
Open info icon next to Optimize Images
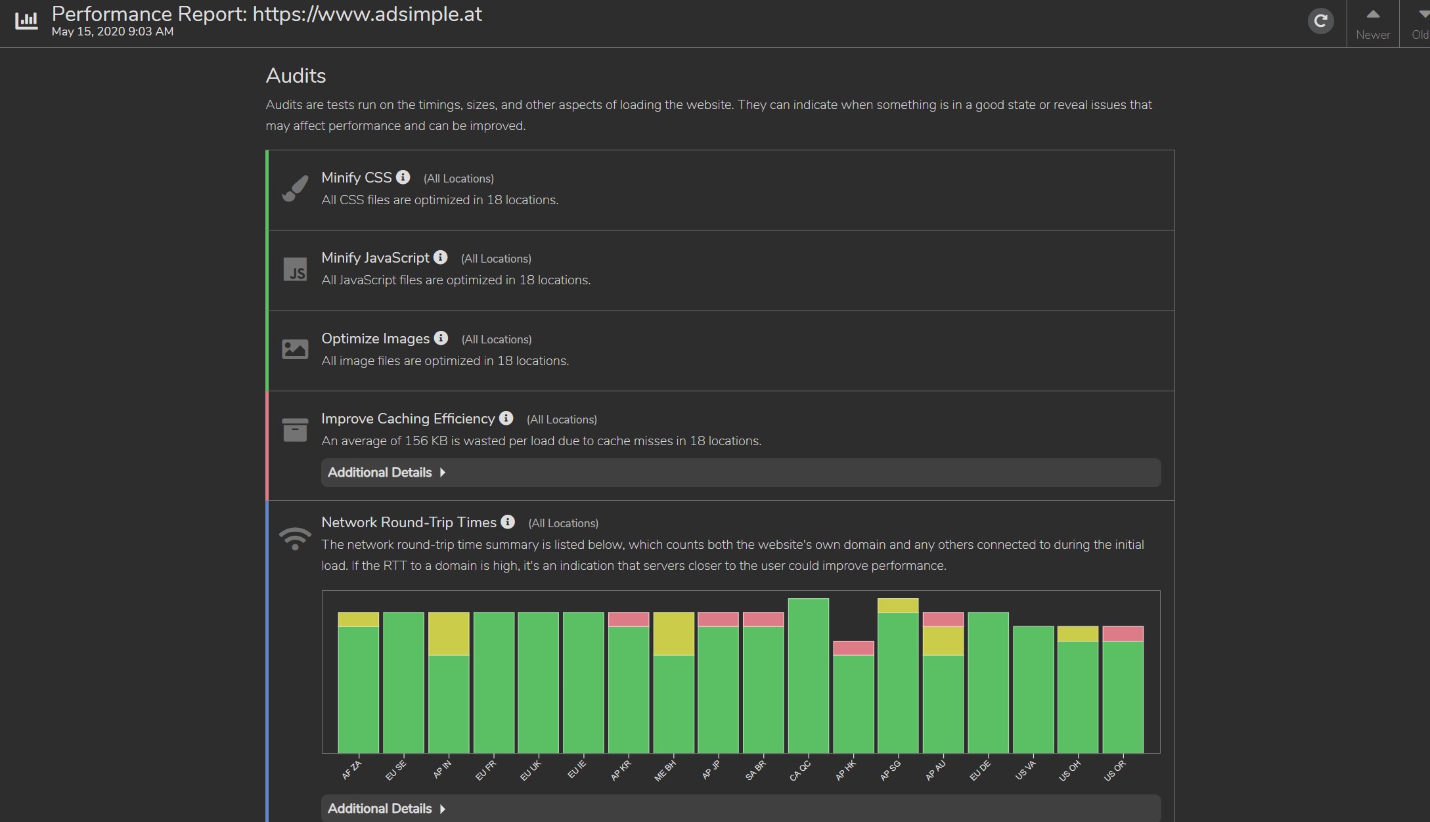coord(441,338)
